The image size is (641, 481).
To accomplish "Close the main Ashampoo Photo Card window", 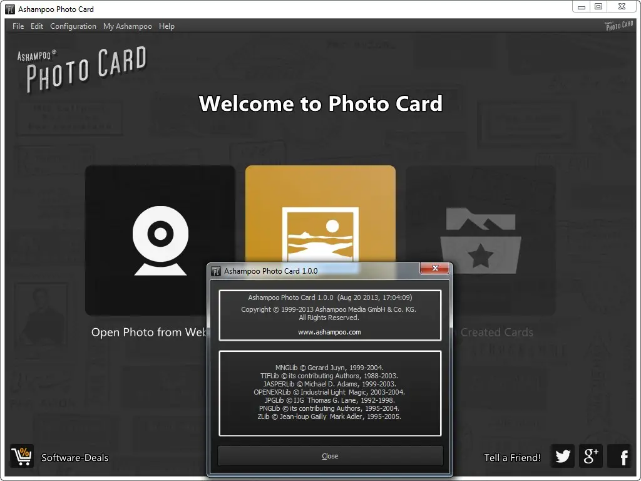I will click(x=622, y=6).
